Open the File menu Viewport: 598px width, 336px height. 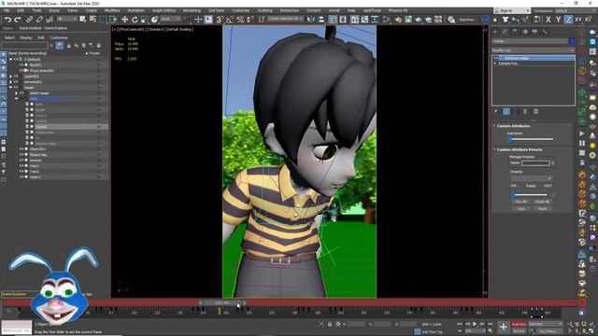point(7,10)
